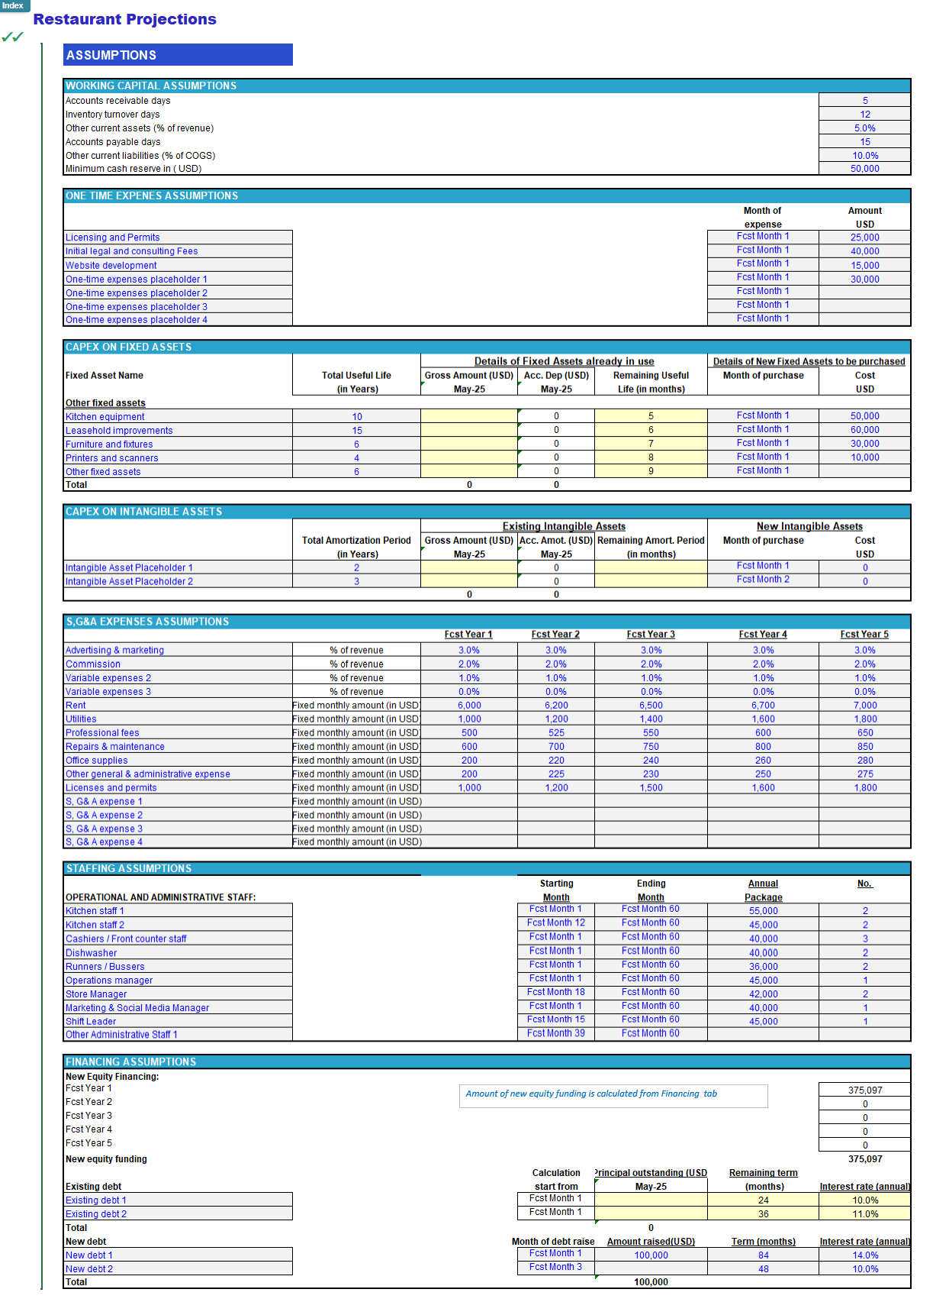Select Cashiers / Front counter staff package 40,000

tap(763, 939)
